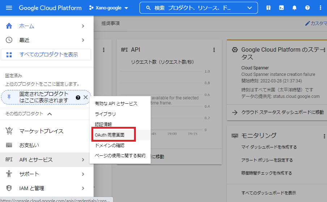Switch to 推奨事項 tab
327x202 pixels.
pyautogui.click(x=111, y=23)
